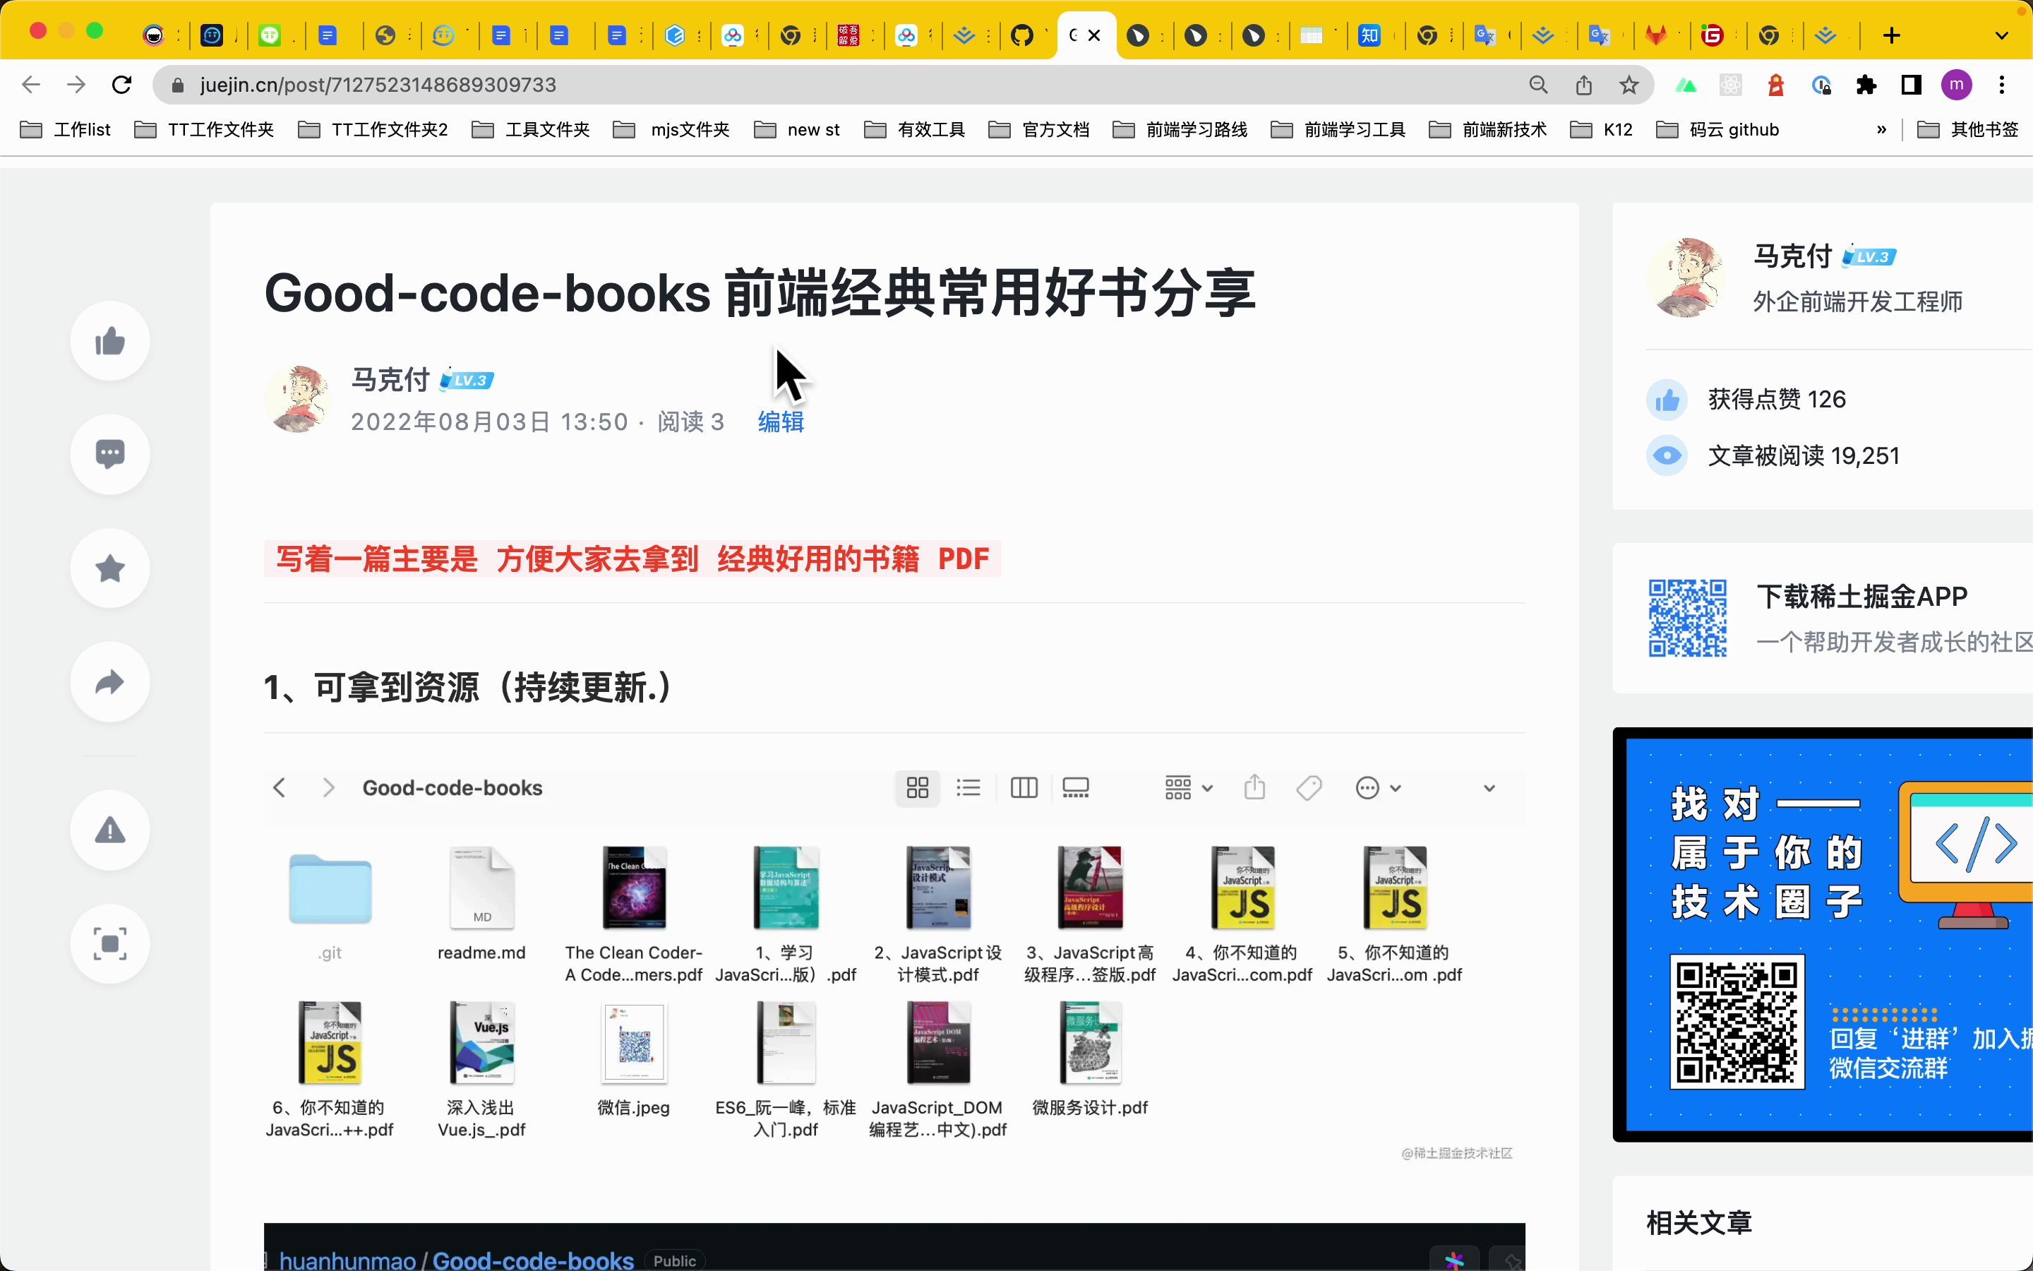
Task: Toggle the browser side panel
Action: (x=1911, y=85)
